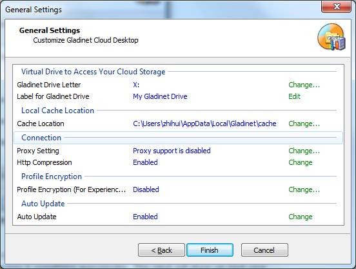The image size is (356, 269).
Task: Click the Cancel button
Action: [264, 250]
